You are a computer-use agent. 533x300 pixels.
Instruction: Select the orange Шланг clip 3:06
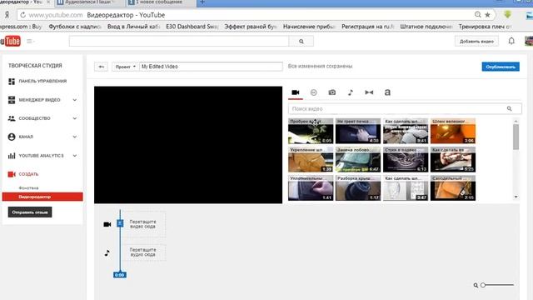click(453, 131)
